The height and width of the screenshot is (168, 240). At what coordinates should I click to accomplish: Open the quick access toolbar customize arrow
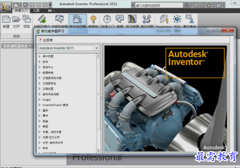click(50, 5)
